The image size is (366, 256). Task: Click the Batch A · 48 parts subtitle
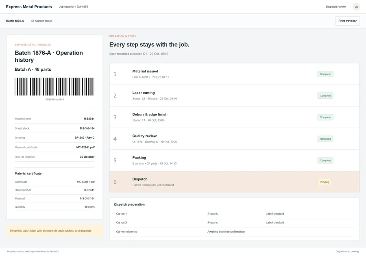click(33, 69)
